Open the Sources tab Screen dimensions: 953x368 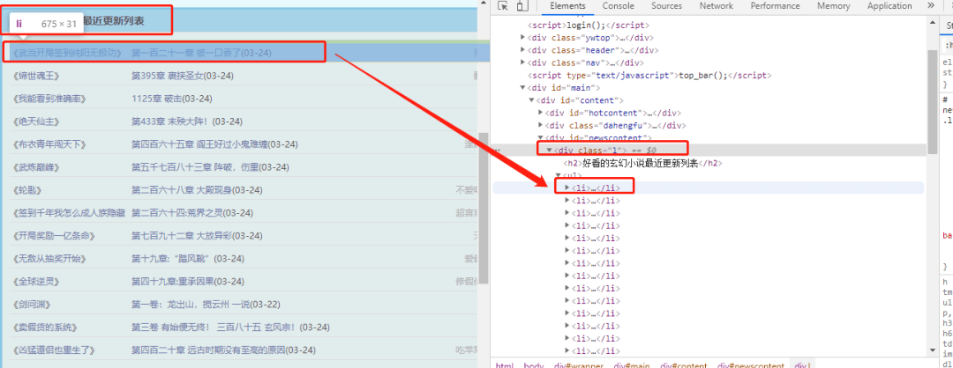pos(666,6)
